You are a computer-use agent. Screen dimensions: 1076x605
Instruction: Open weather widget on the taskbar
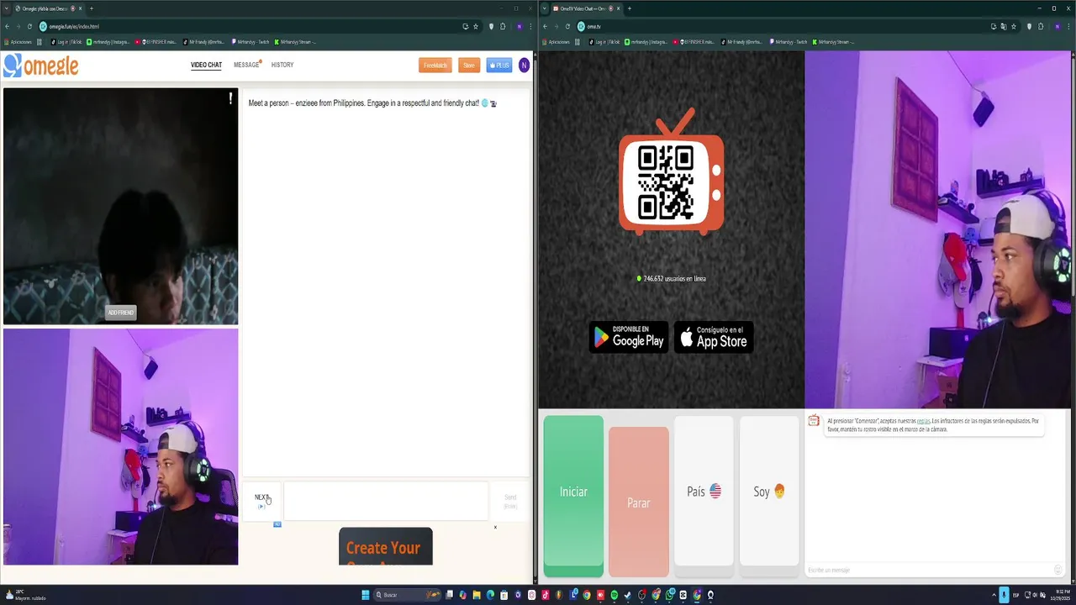coord(25,595)
